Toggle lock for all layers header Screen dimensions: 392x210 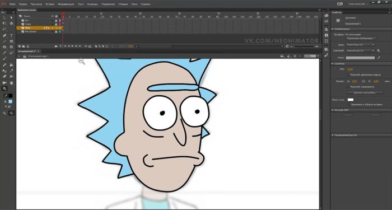coord(56,16)
